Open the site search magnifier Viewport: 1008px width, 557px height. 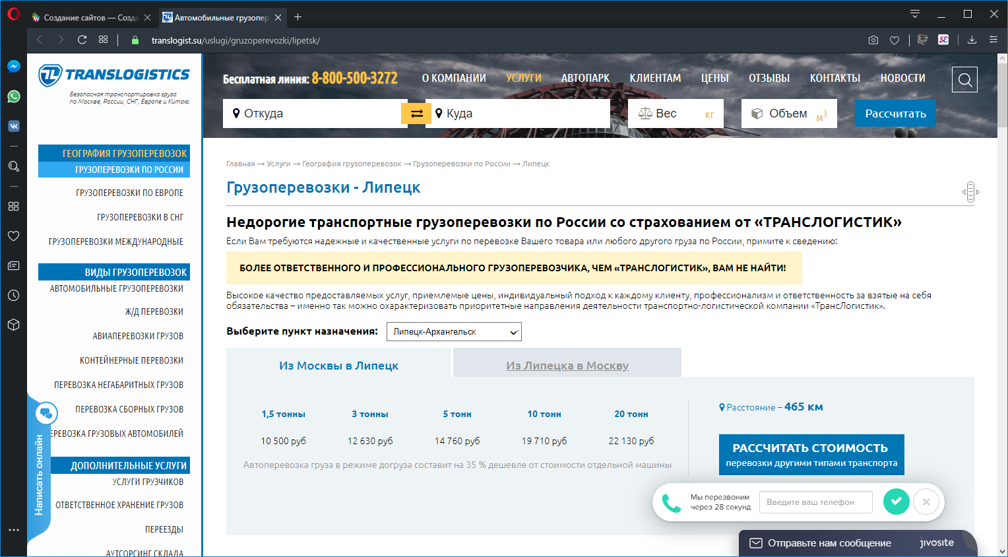pos(964,80)
